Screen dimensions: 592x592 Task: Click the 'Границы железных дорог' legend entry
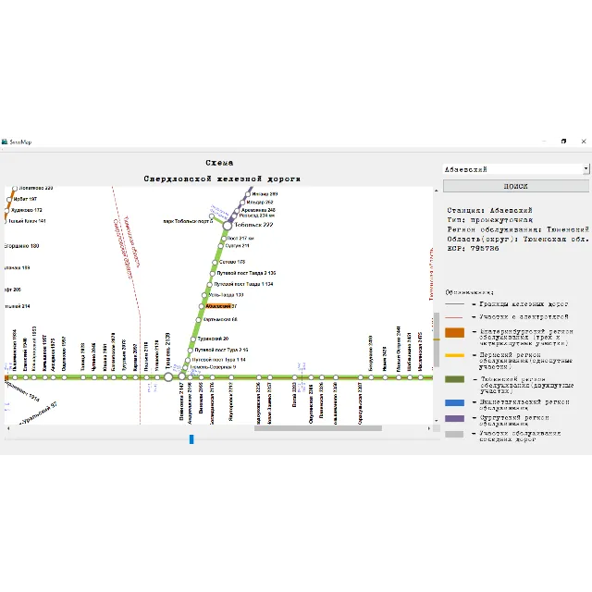coord(524,304)
